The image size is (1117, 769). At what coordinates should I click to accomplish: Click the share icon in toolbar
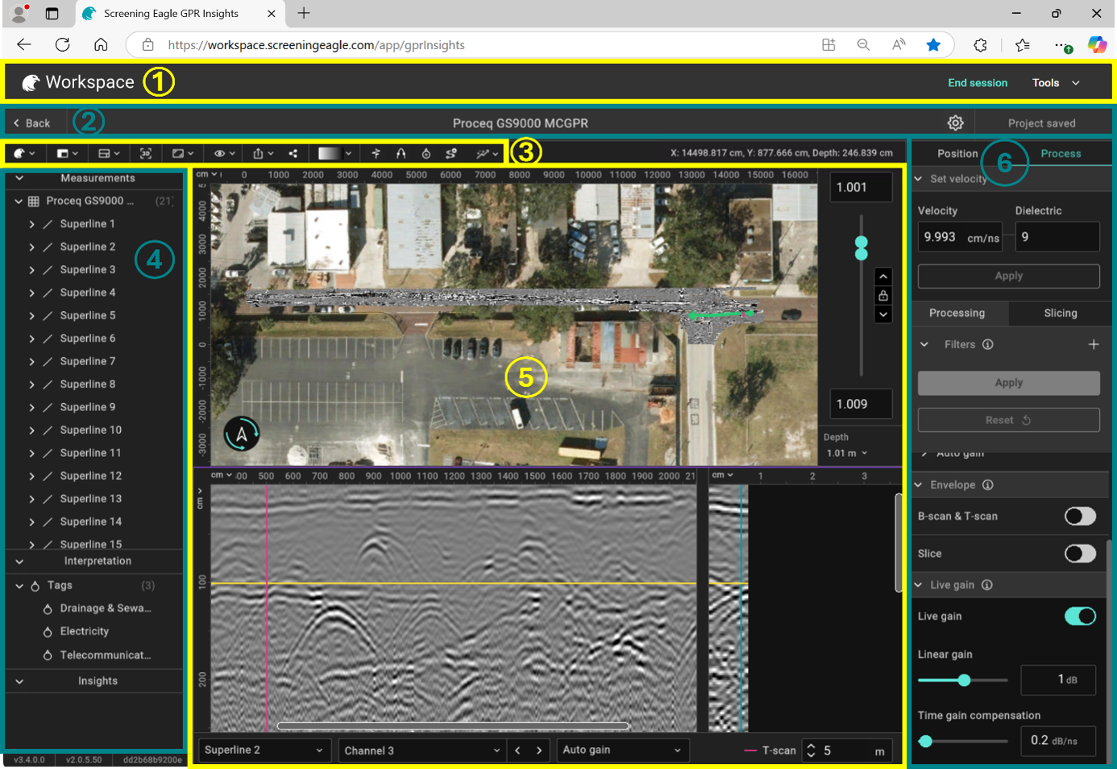point(293,153)
